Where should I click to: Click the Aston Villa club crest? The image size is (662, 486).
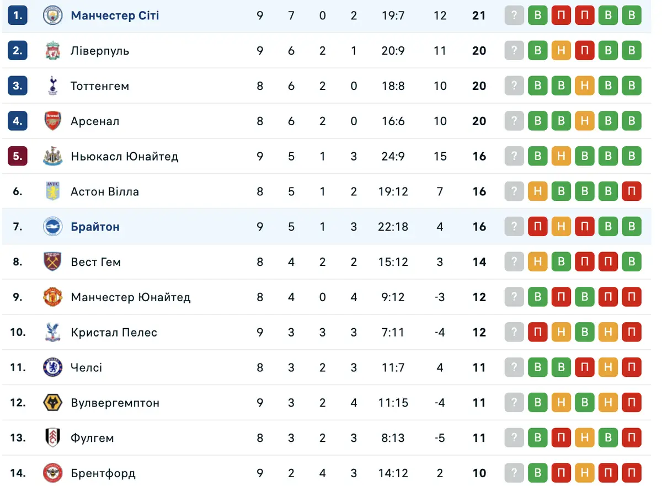(53, 191)
